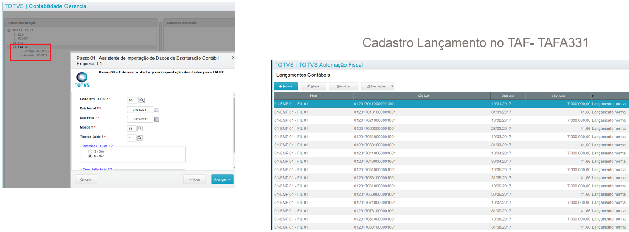Expand the ECF tree node

14,43
